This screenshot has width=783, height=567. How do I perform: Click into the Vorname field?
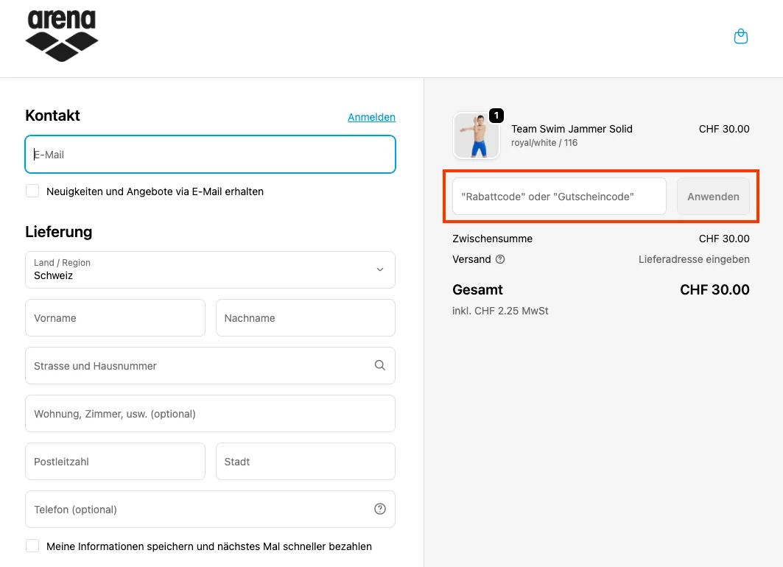pos(115,318)
